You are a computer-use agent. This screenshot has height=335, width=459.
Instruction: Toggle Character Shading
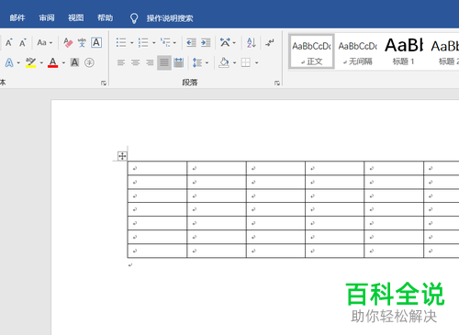pos(74,62)
